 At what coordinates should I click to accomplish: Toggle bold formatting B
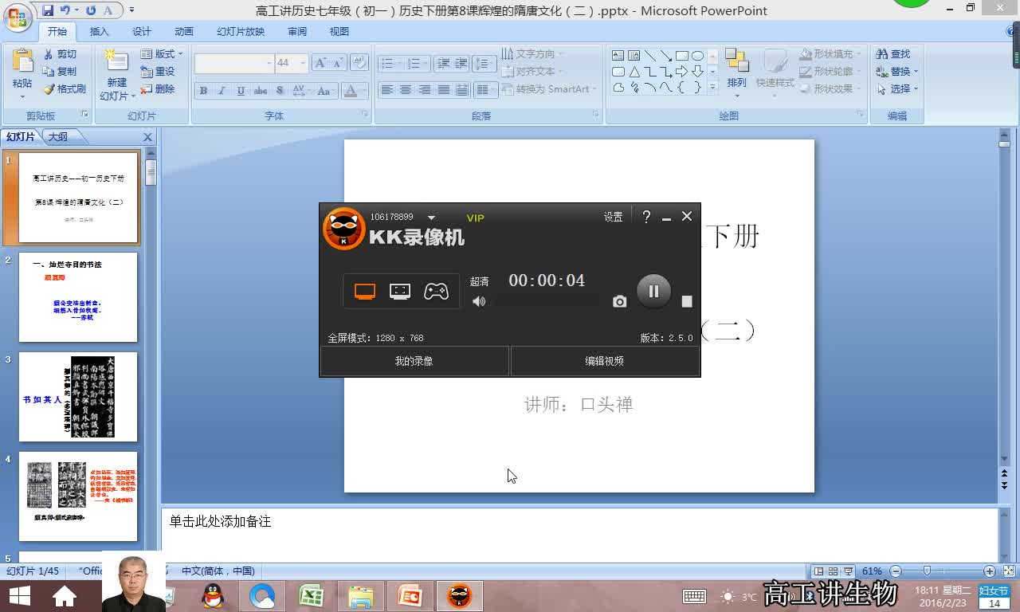(203, 91)
